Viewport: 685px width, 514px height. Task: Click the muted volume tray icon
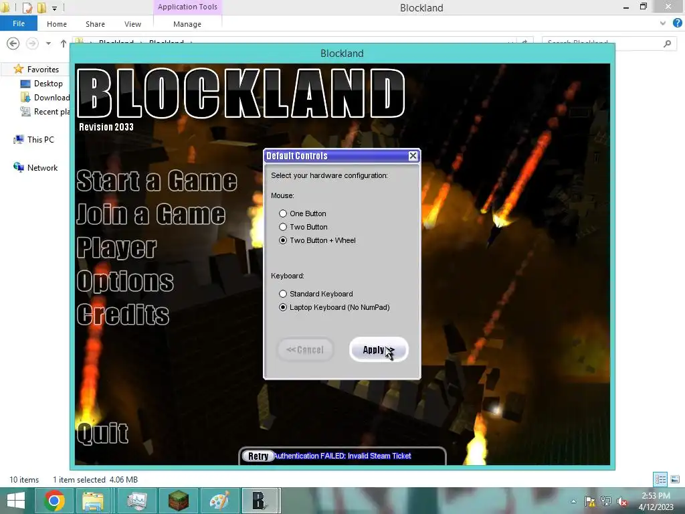(x=622, y=501)
